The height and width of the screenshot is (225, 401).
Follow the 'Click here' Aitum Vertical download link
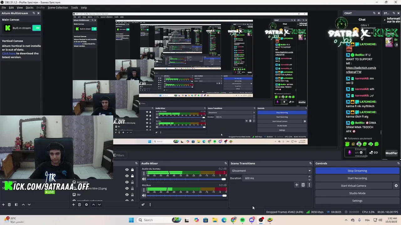point(9,53)
